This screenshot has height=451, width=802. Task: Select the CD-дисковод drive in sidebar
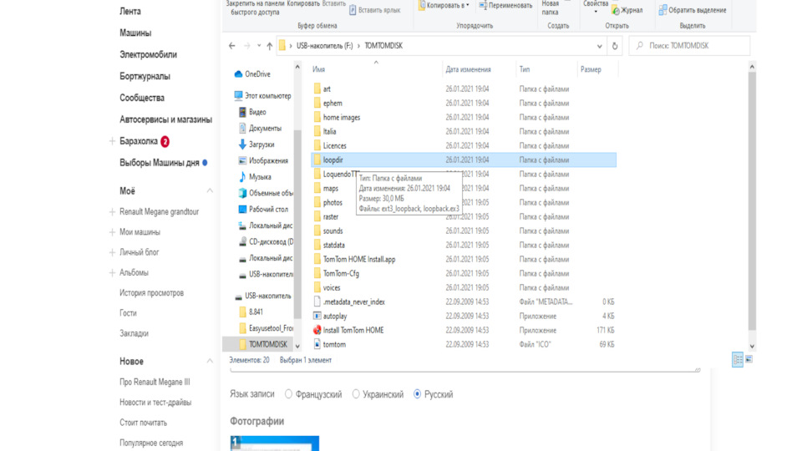[266, 242]
